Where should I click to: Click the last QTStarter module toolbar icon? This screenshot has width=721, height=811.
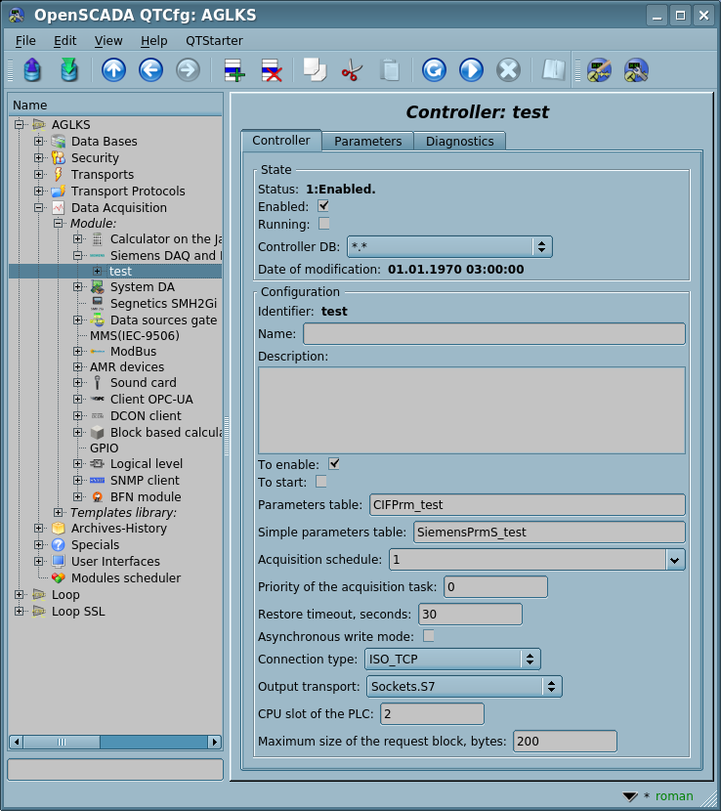636,69
